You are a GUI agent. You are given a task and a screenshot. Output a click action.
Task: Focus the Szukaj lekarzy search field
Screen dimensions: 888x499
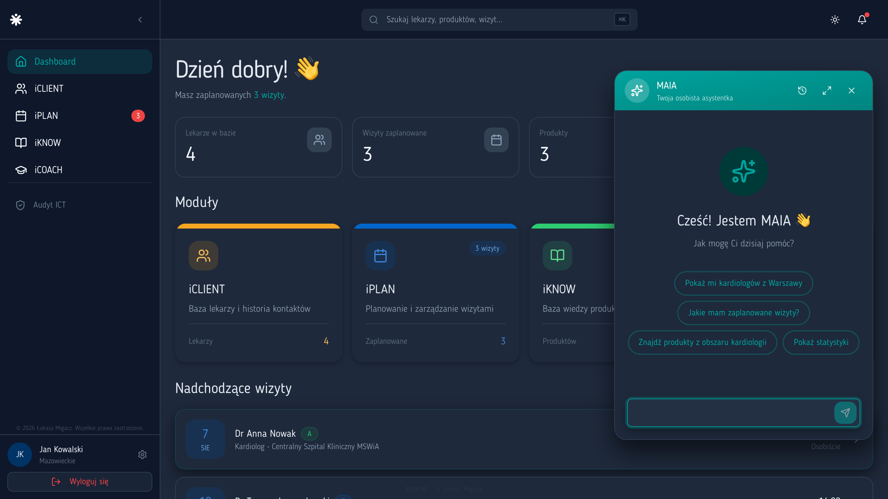coord(499,20)
